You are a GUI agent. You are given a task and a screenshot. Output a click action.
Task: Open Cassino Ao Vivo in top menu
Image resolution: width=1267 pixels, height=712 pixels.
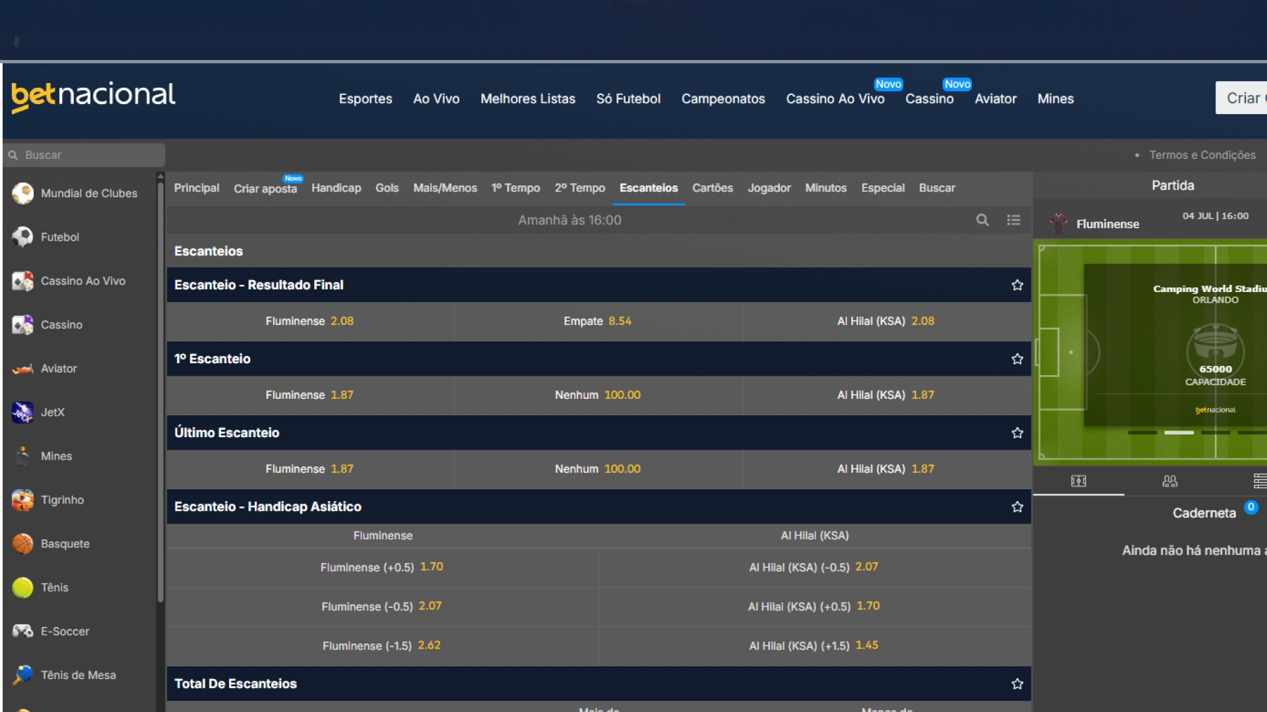tap(835, 99)
